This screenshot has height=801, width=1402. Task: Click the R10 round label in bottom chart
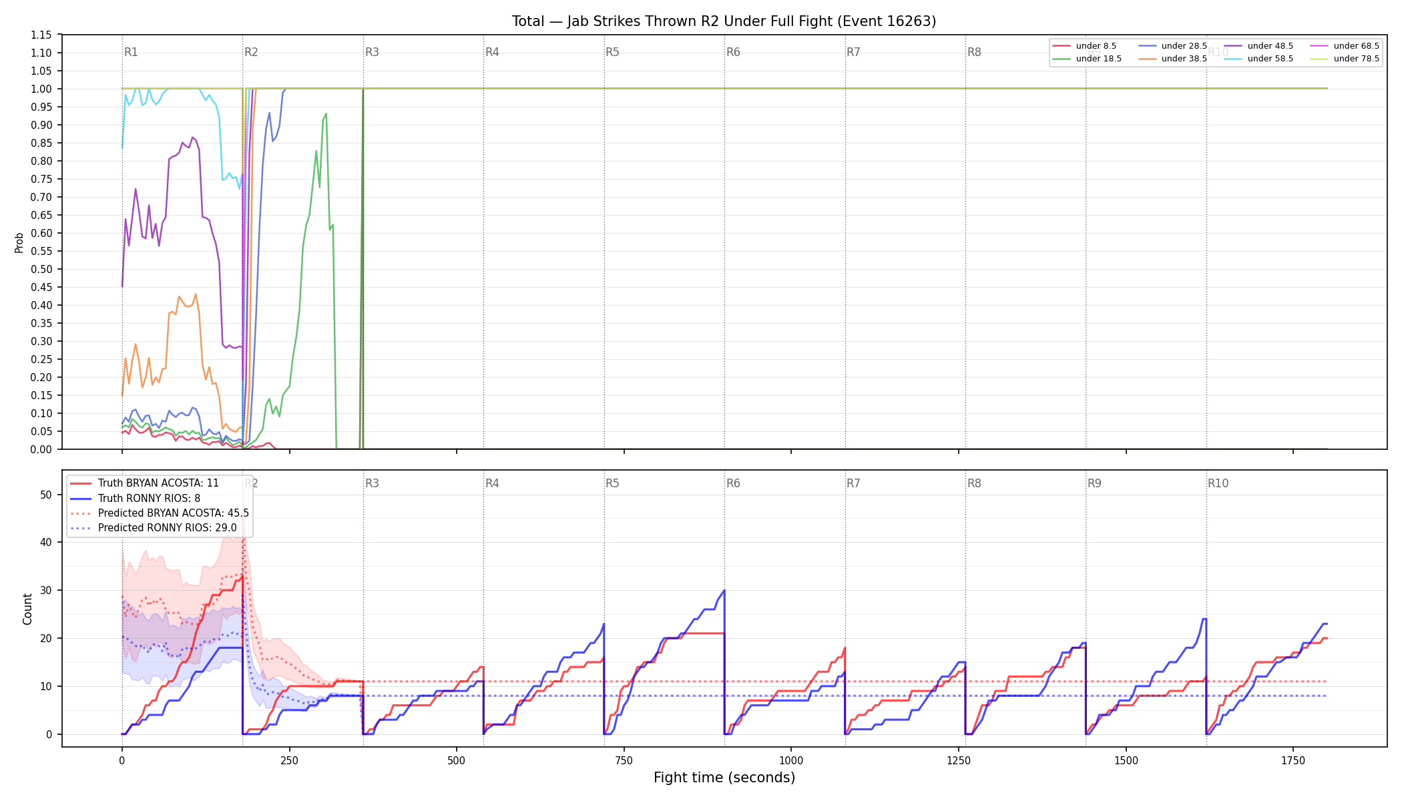pos(1218,483)
